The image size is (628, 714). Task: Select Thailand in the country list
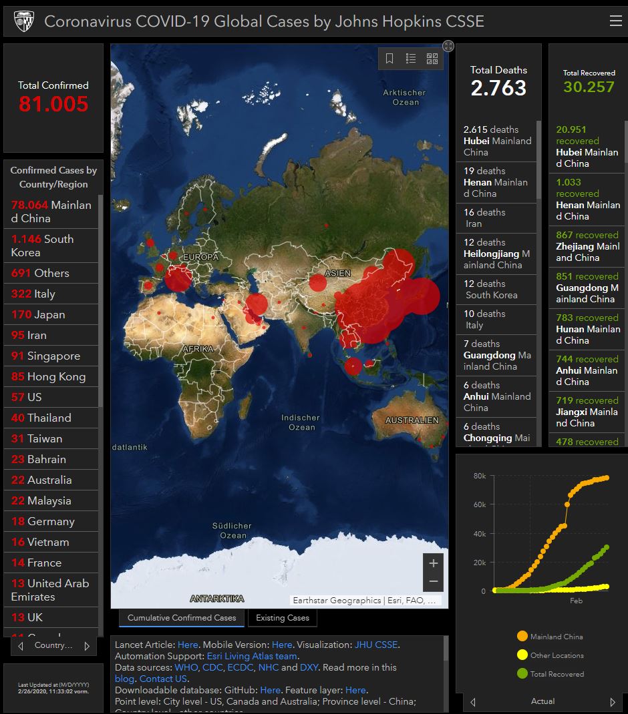(51, 418)
